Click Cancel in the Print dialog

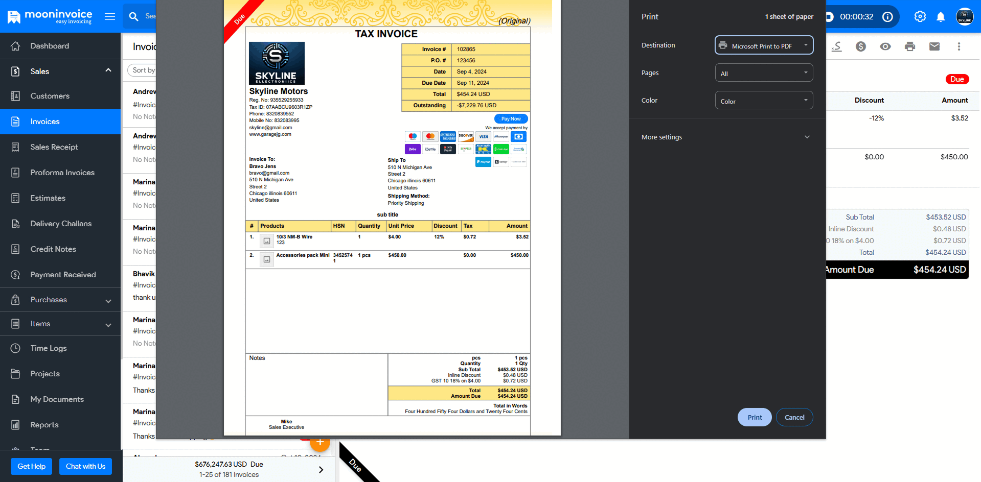click(x=794, y=417)
